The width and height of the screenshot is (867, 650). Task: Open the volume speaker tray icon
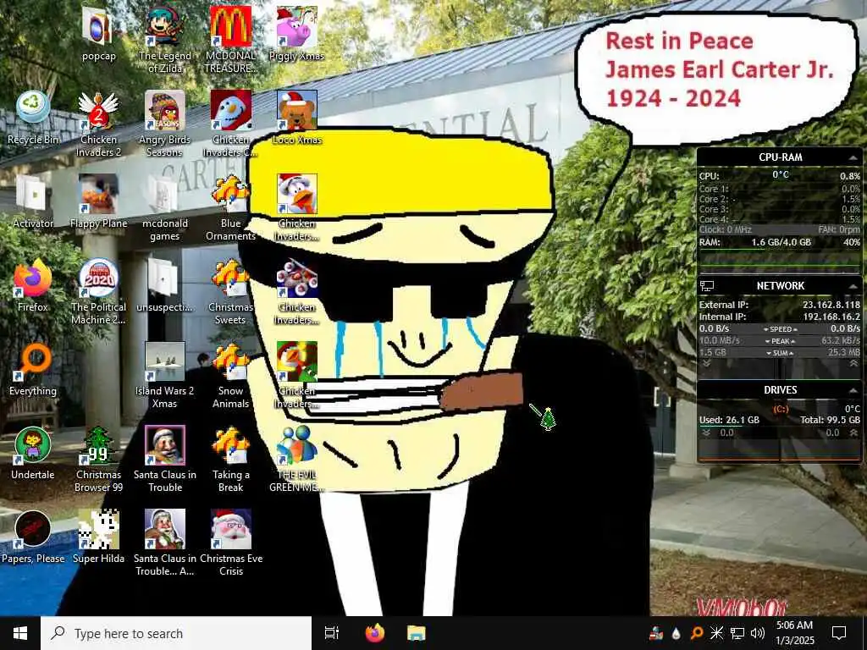(x=757, y=633)
